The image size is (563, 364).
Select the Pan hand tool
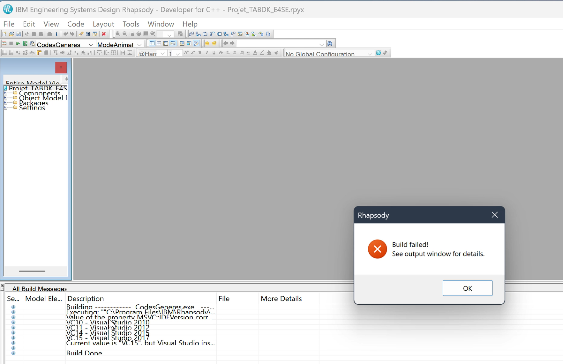pyautogui.click(x=139, y=34)
